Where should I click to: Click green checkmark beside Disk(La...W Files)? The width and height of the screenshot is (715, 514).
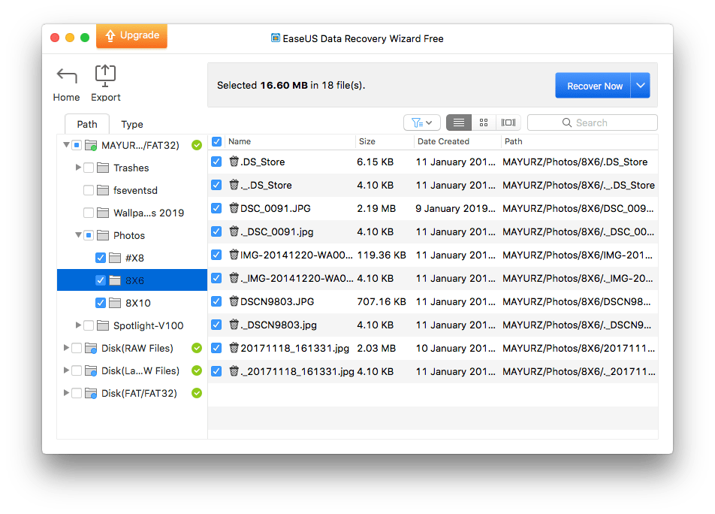197,370
